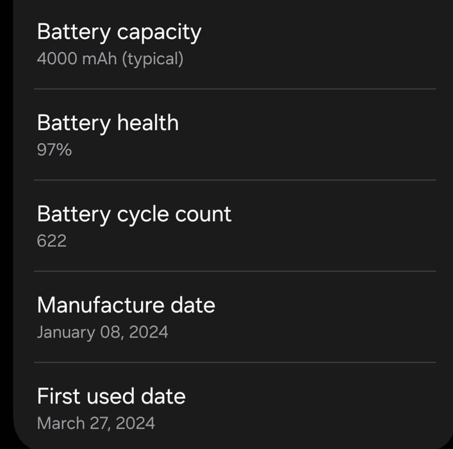Click the divider below Battery cycle count row

pos(235,271)
